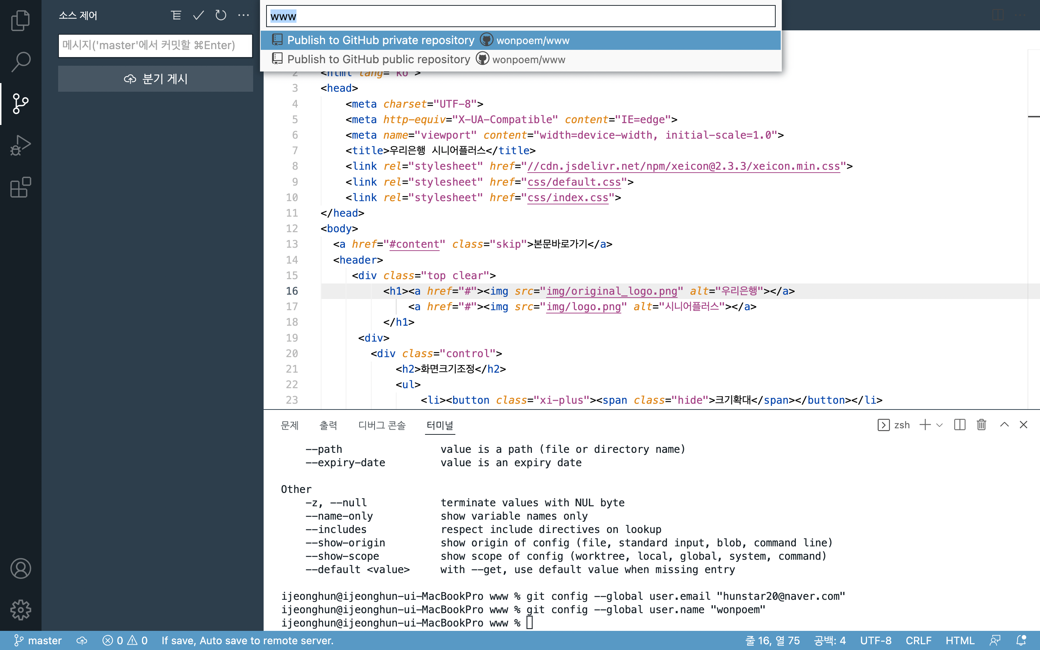The width and height of the screenshot is (1040, 650).
Task: Open editor more actions ellipsis top right
Action: [x=1020, y=15]
